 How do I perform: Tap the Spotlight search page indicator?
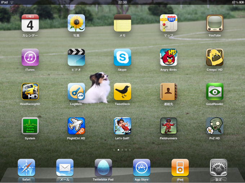coord(114,150)
